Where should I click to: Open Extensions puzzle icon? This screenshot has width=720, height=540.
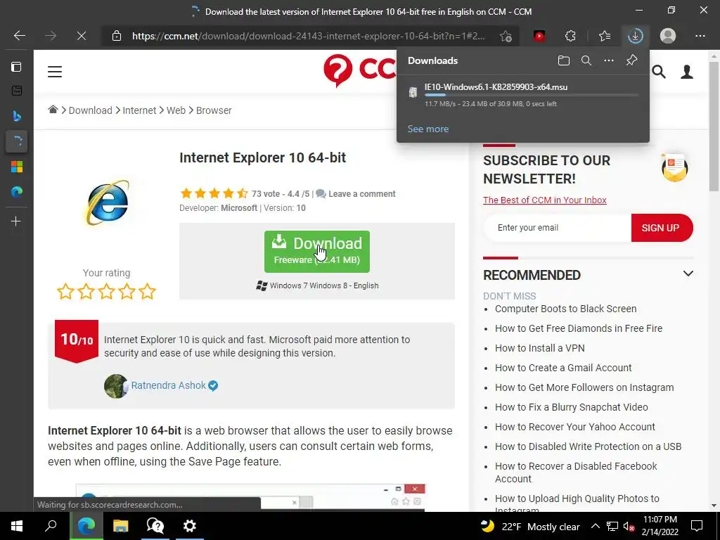coord(570,36)
